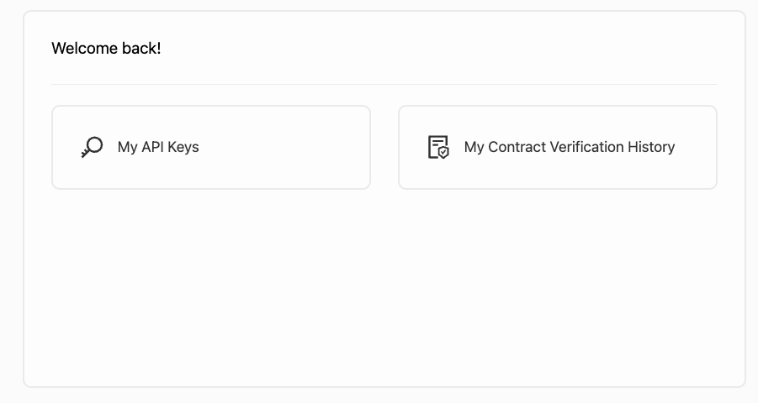Select the "My API Keys" text label
Image resolution: width=758 pixels, height=403 pixels.
coord(158,147)
